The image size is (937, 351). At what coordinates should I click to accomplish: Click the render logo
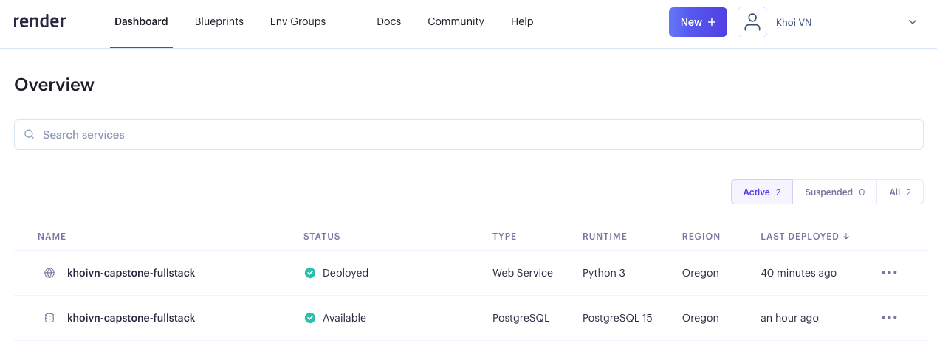40,21
